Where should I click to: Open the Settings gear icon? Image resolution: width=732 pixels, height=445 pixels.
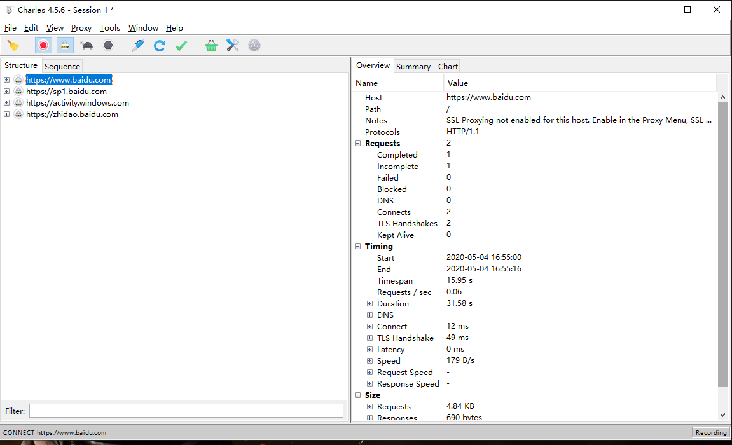[254, 45]
